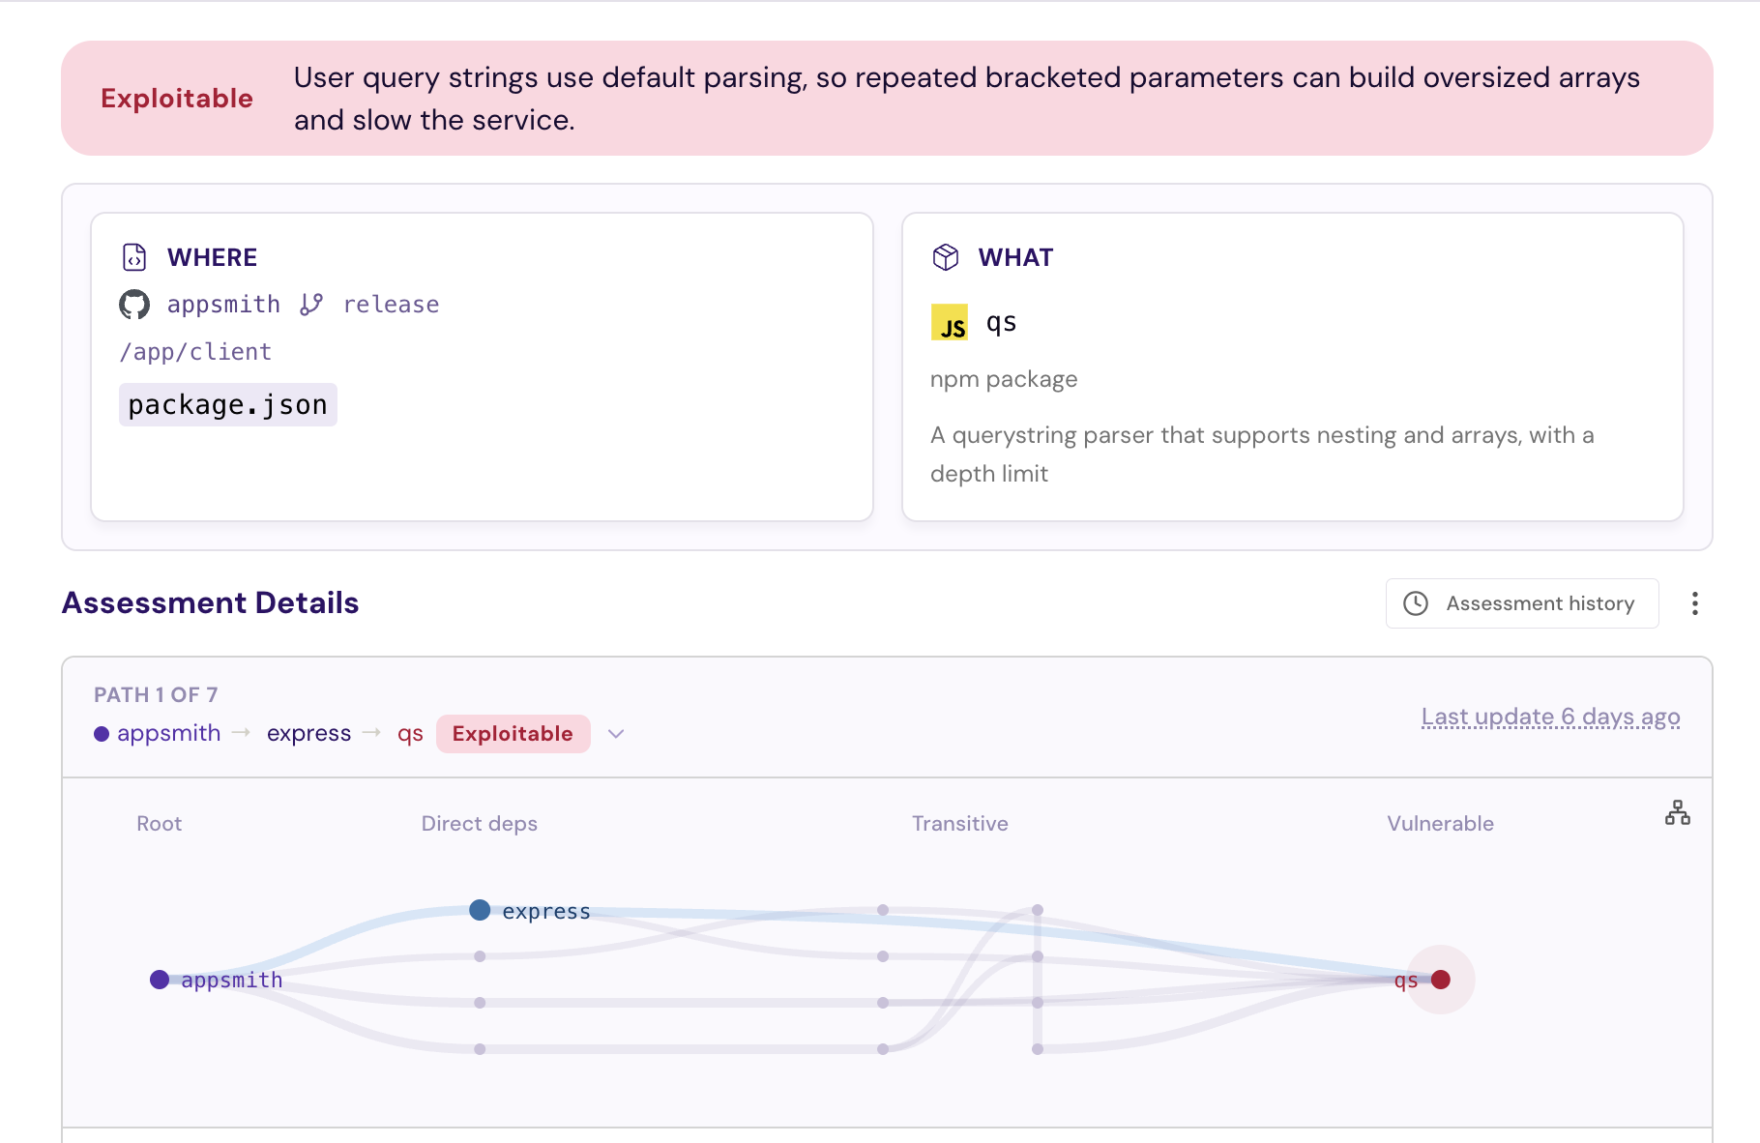Open Assessment history
This screenshot has width=1760, height=1143.
(1522, 603)
